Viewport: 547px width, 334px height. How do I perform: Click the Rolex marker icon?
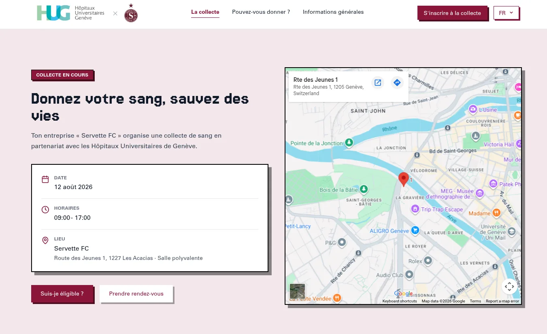[428, 261]
